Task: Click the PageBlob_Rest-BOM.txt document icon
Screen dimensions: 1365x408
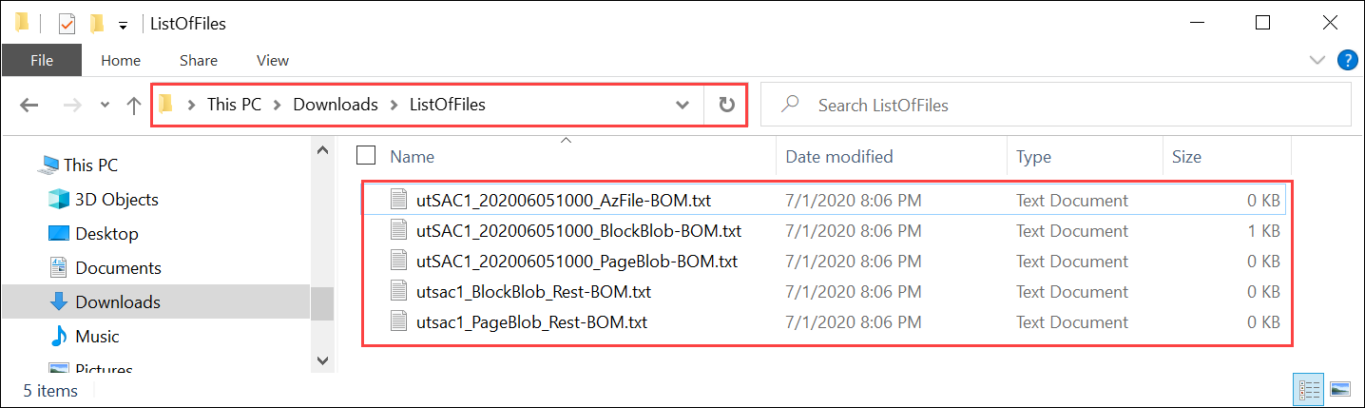Action: coord(399,322)
